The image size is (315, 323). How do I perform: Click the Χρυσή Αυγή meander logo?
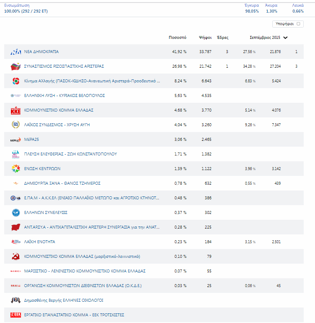coord(15,125)
